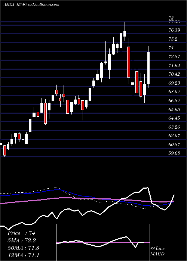Click the 5MA : 72.2 value
The image size is (187, 261).
point(22,240)
